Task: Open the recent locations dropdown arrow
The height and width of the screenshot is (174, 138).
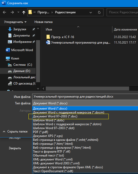Action: coord(18,12)
